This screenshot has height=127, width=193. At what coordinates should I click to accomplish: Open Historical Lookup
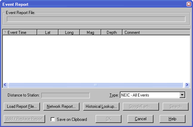point(101,106)
